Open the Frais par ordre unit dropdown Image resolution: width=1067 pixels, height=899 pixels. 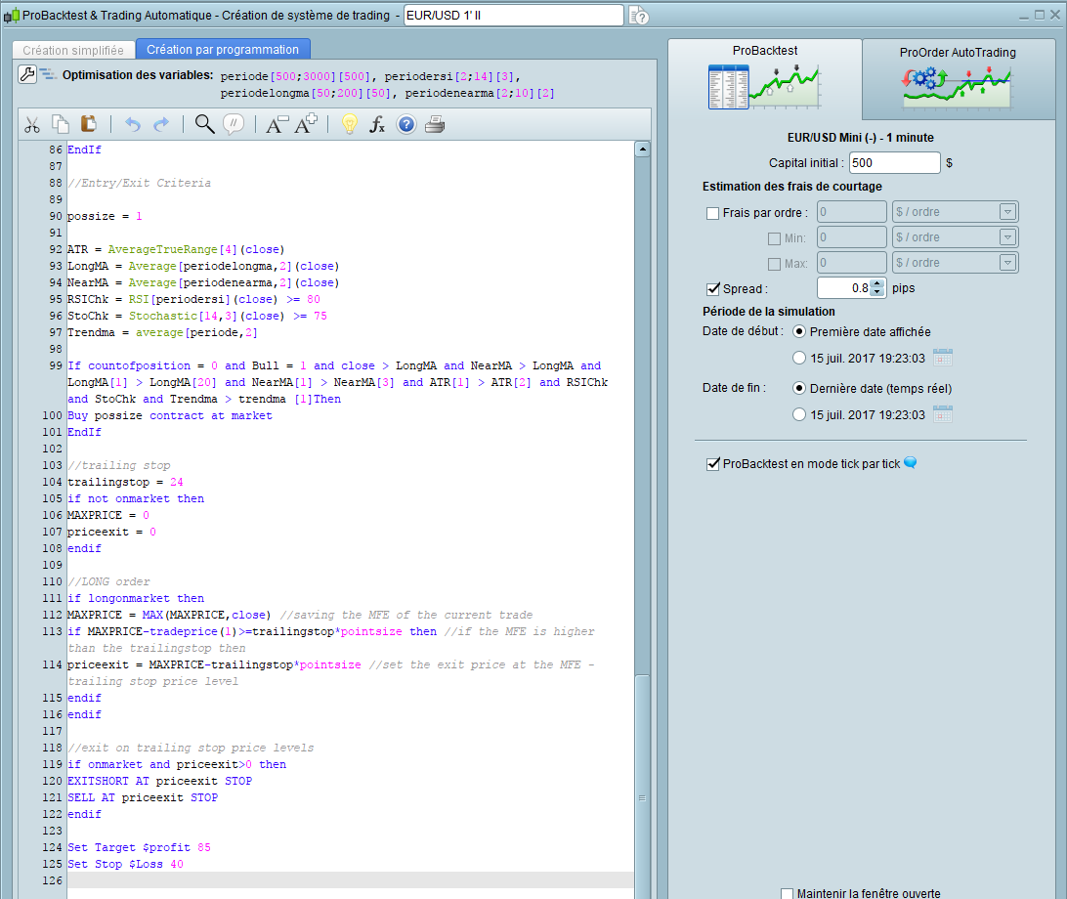(x=1006, y=212)
